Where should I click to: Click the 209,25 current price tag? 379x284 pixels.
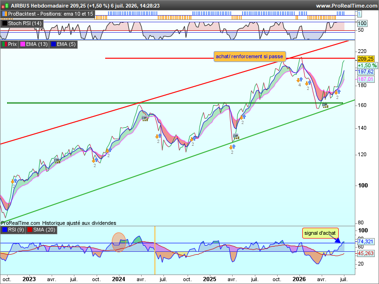click(366, 59)
